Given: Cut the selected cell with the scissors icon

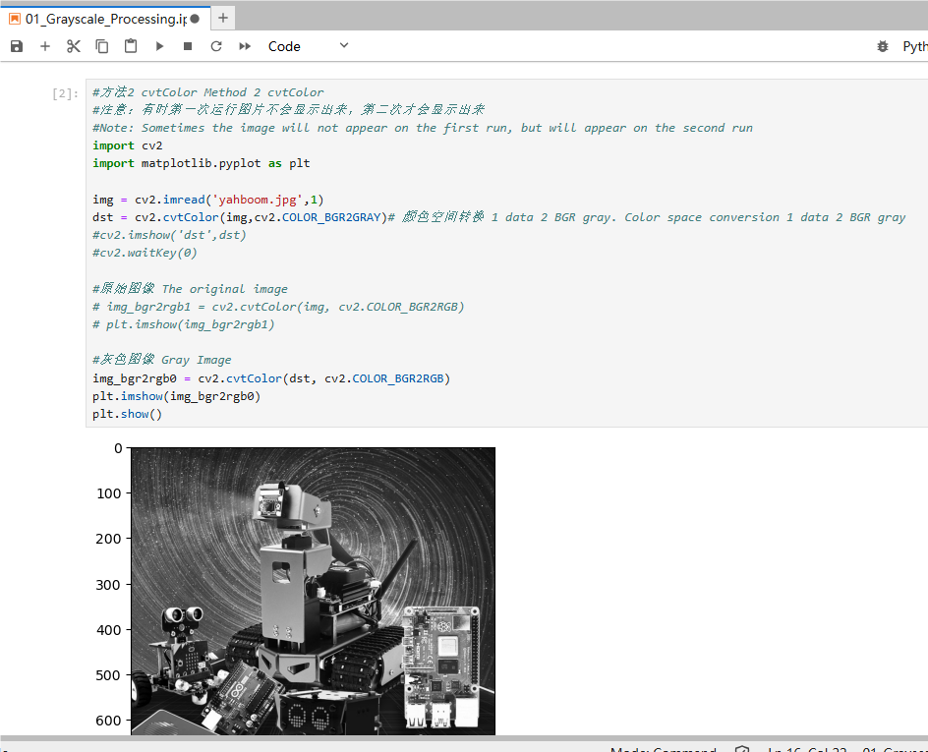Looking at the screenshot, I should [x=74, y=46].
